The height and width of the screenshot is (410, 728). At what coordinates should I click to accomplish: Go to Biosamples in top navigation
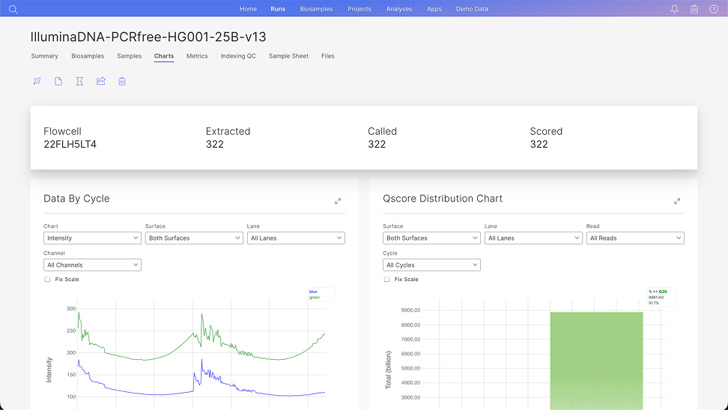click(316, 9)
